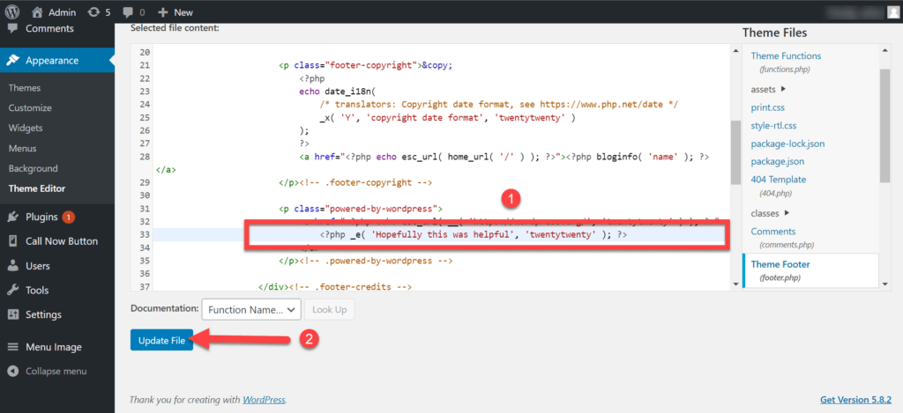Image resolution: width=903 pixels, height=413 pixels.
Task: Click the code editor scroll down arrow
Action: [x=735, y=284]
